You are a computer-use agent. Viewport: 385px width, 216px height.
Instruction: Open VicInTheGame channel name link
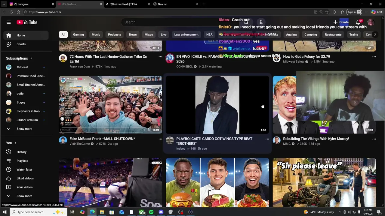(x=80, y=144)
